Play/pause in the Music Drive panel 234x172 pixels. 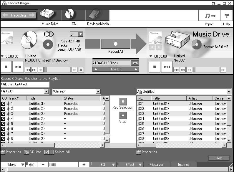pos(167,67)
